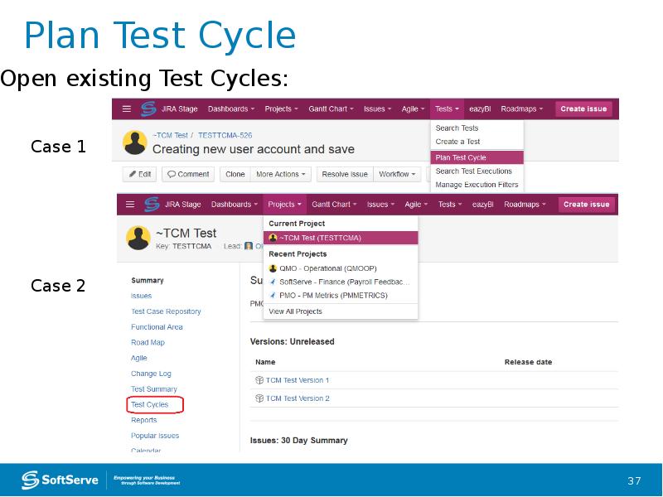
Task: Open Dashboards dropdown in Case 1 navbar
Action: tap(231, 109)
